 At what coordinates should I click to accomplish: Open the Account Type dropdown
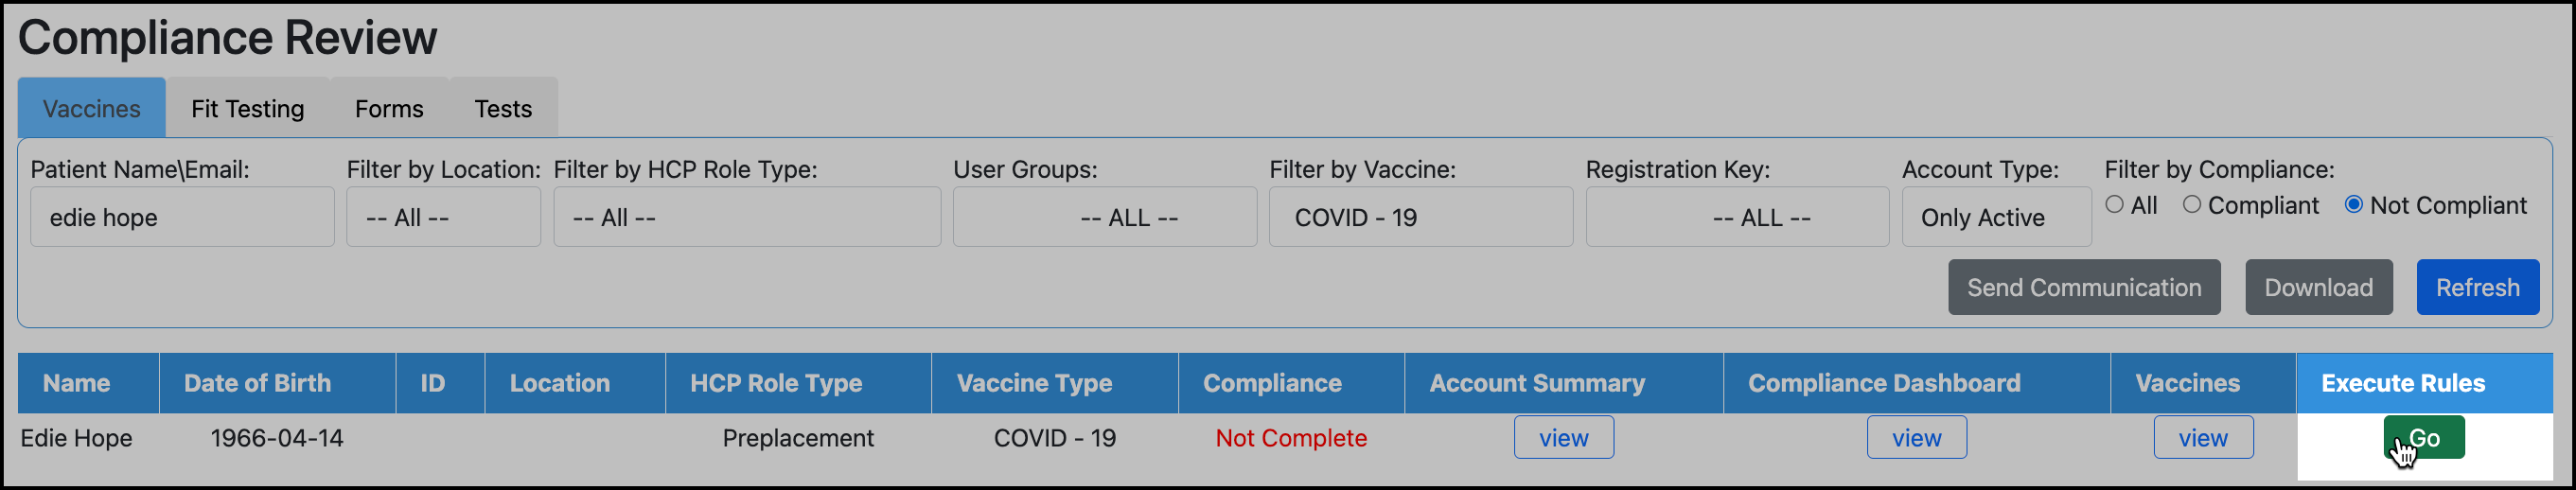(x=1995, y=217)
